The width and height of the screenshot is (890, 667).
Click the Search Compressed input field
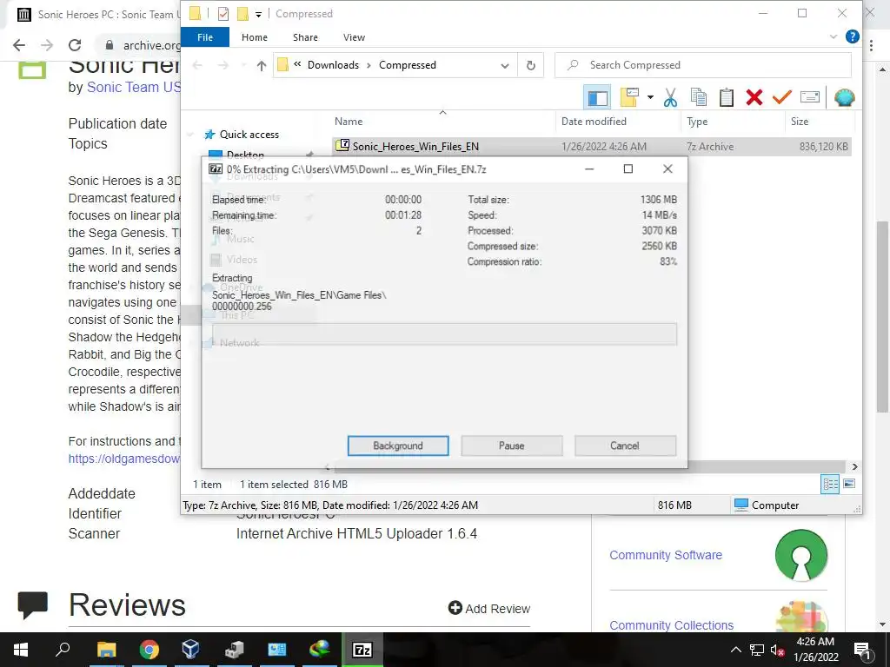click(x=702, y=65)
